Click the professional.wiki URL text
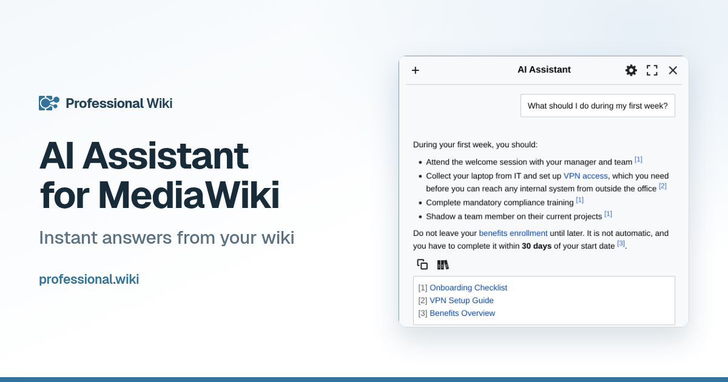The width and height of the screenshot is (728, 382). pos(89,280)
